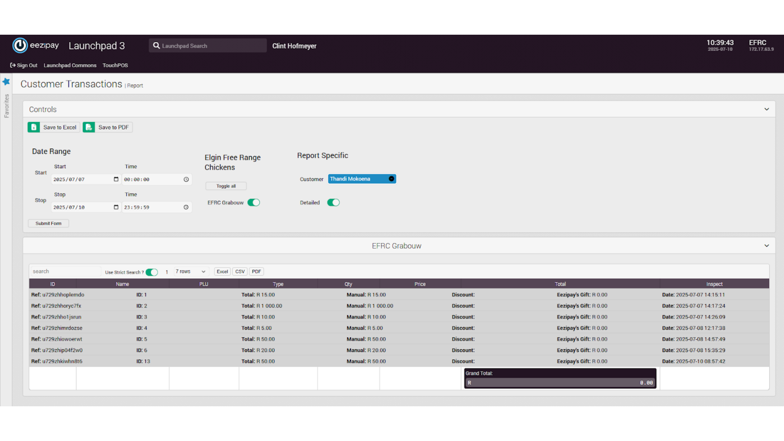The width and height of the screenshot is (784, 441).
Task: Select row Ref: u729zhho1jsrun
Action: pos(399,317)
